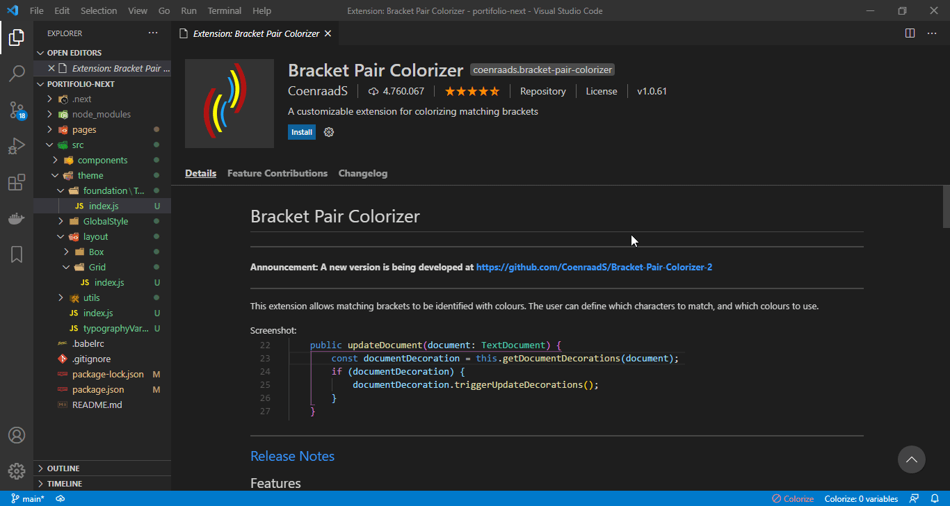This screenshot has width=950, height=506.
Task: Click 'Colorize: 0 variables' status entry
Action: pos(861,499)
